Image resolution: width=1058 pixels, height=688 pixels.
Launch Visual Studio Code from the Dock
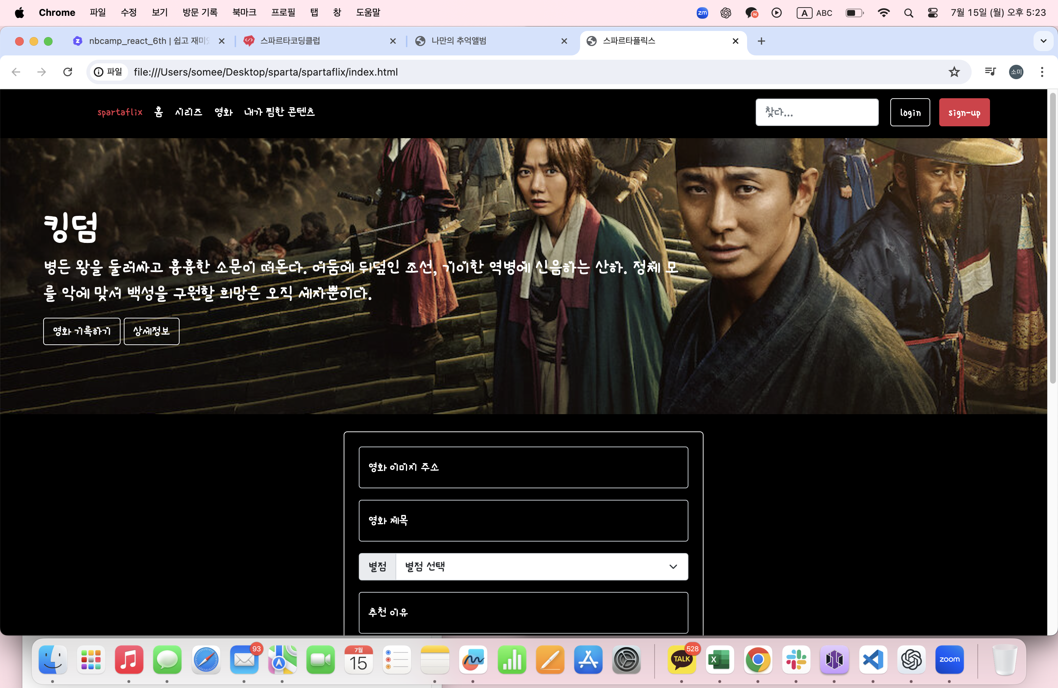pyautogui.click(x=873, y=660)
